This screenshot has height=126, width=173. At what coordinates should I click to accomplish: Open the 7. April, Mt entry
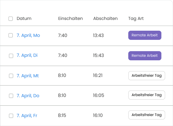point(28,76)
